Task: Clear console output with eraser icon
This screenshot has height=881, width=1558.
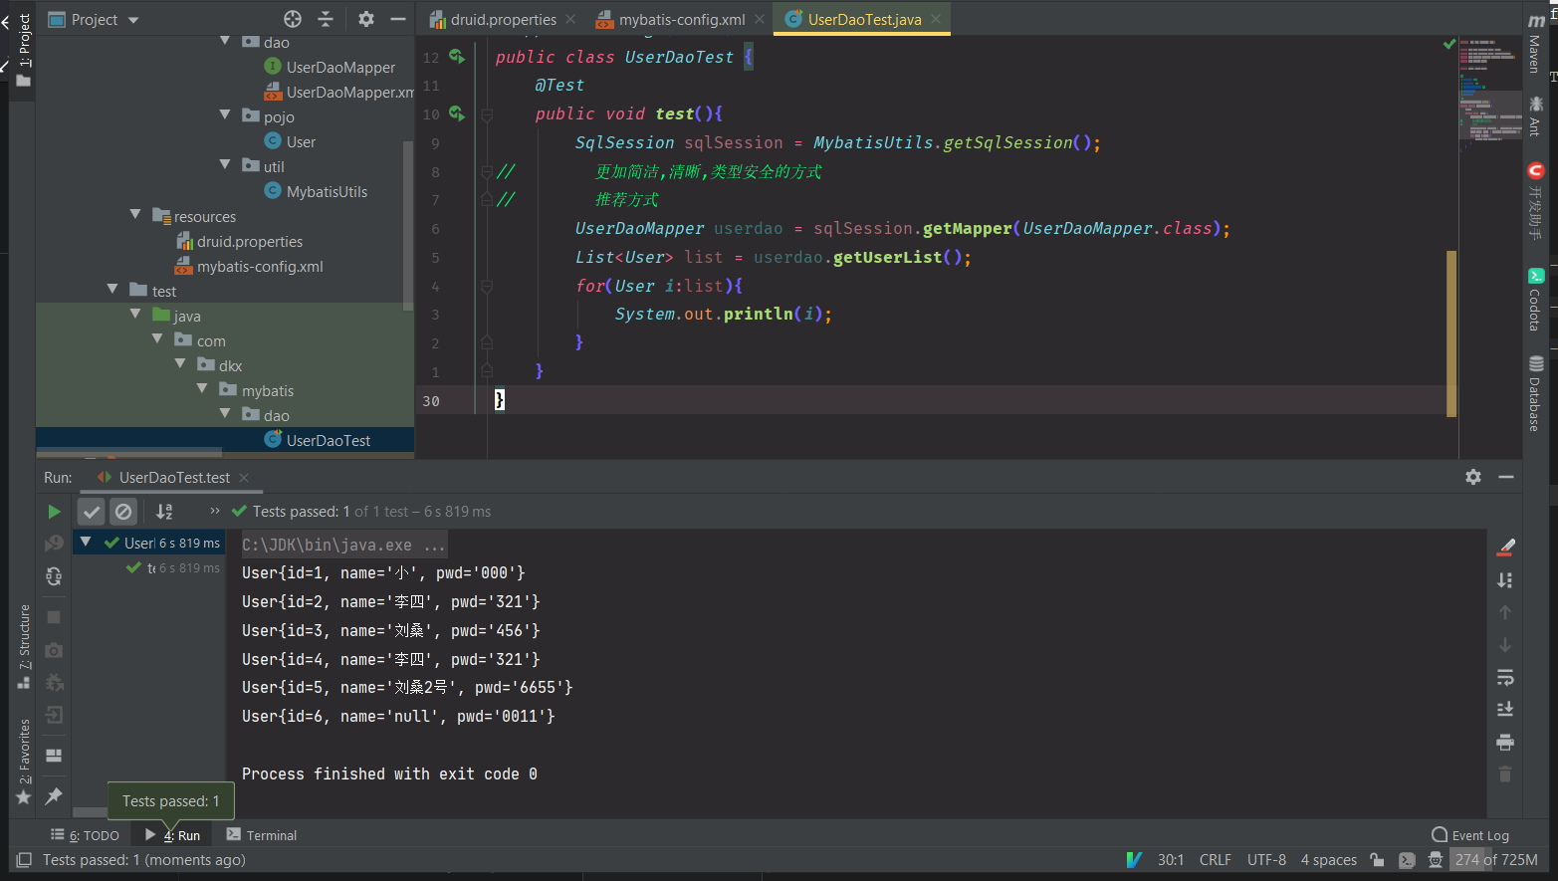Action: tap(1505, 547)
